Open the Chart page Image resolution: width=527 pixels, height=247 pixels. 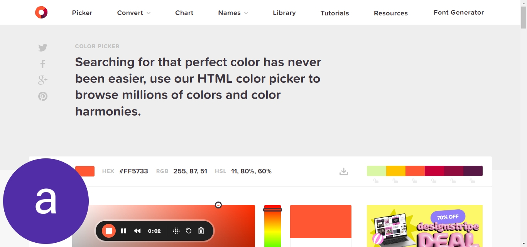tap(184, 13)
